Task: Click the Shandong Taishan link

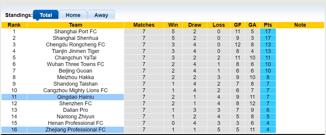Action: pyautogui.click(x=75, y=84)
